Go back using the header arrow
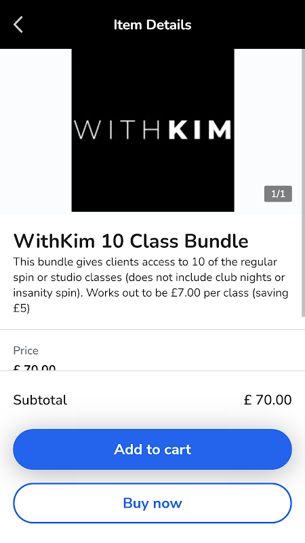This screenshot has width=305, height=543. click(18, 24)
